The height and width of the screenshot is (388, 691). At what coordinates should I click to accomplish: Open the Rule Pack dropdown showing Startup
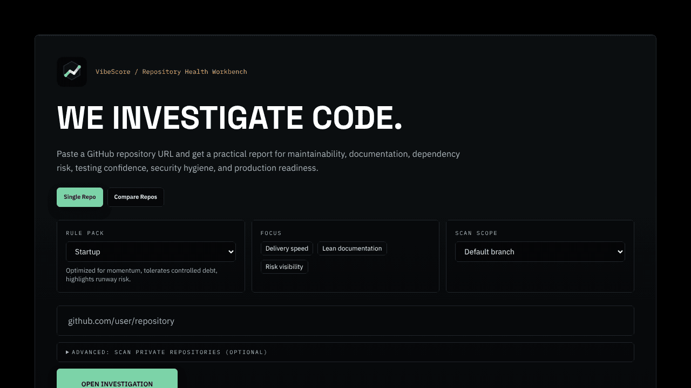pyautogui.click(x=151, y=252)
